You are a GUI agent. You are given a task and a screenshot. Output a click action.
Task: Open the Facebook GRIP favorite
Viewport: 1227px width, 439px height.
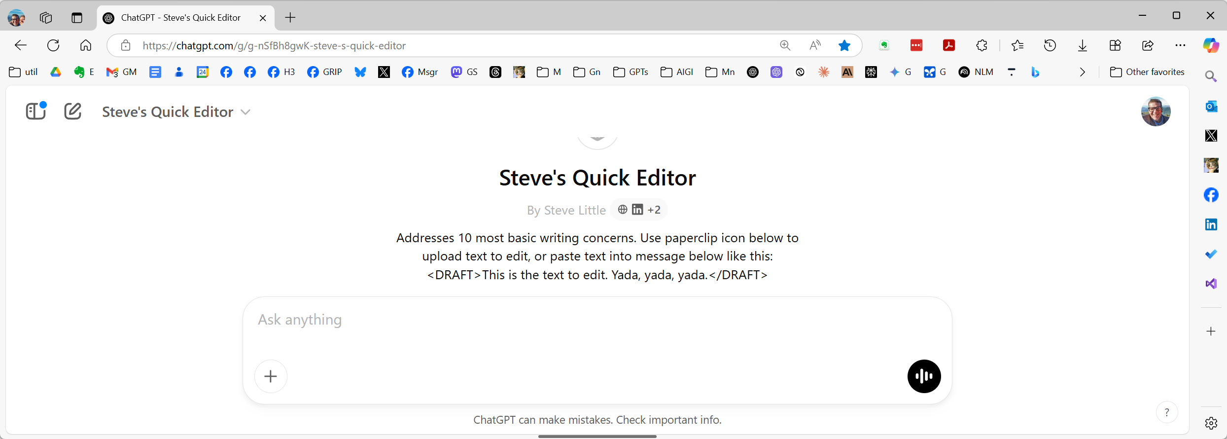[x=324, y=72]
